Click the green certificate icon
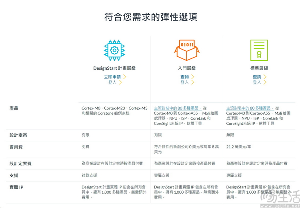This screenshot has height=208, width=300. tap(259, 50)
